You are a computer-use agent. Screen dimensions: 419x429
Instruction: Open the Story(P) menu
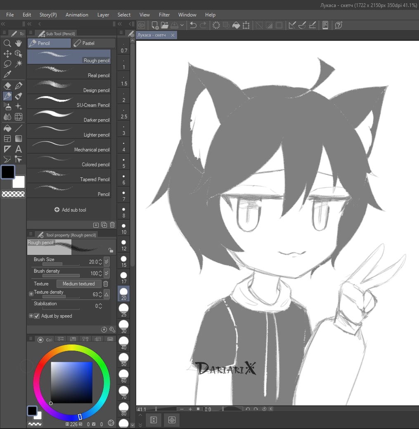(x=48, y=15)
